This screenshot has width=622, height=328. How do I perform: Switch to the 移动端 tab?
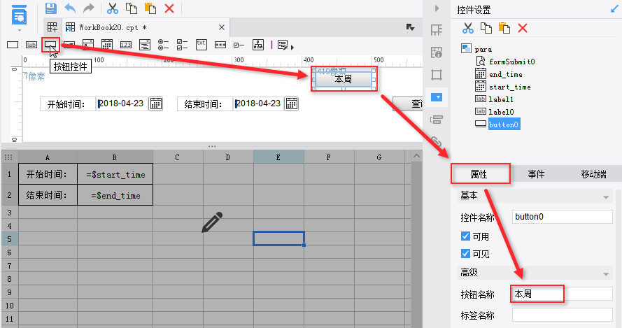593,173
